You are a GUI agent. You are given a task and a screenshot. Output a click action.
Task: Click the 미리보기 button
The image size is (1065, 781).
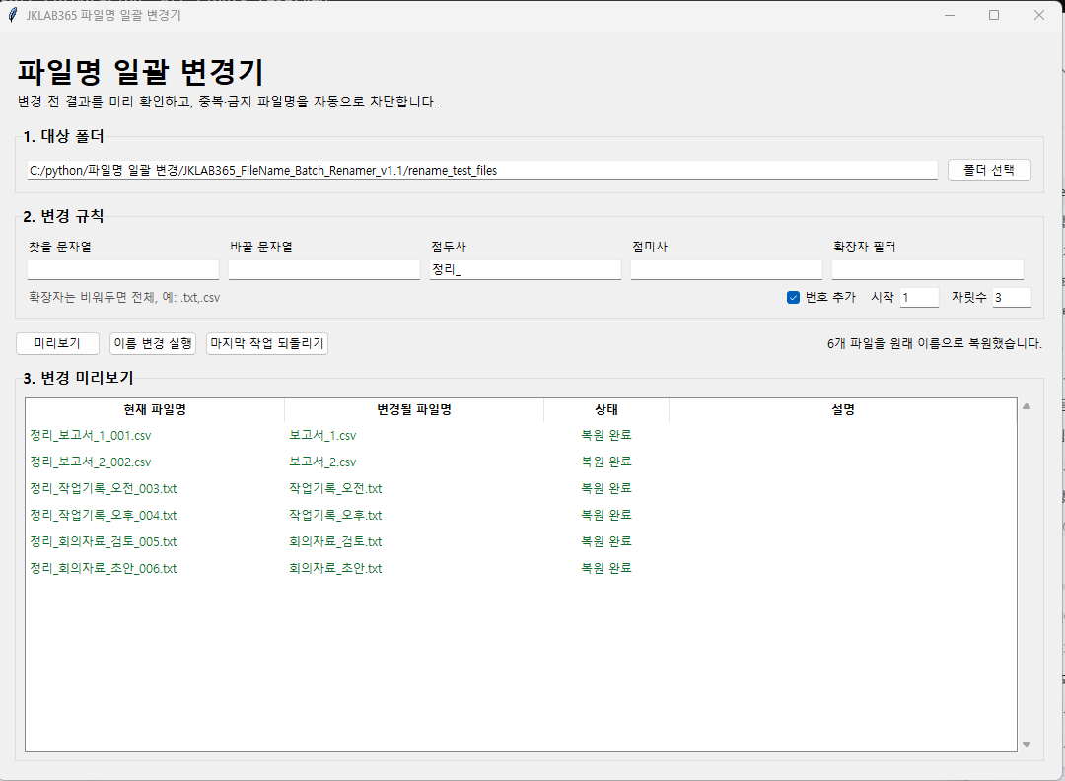(57, 343)
